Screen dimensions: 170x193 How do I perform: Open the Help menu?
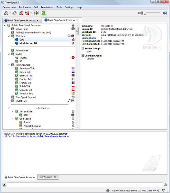point(79,7)
